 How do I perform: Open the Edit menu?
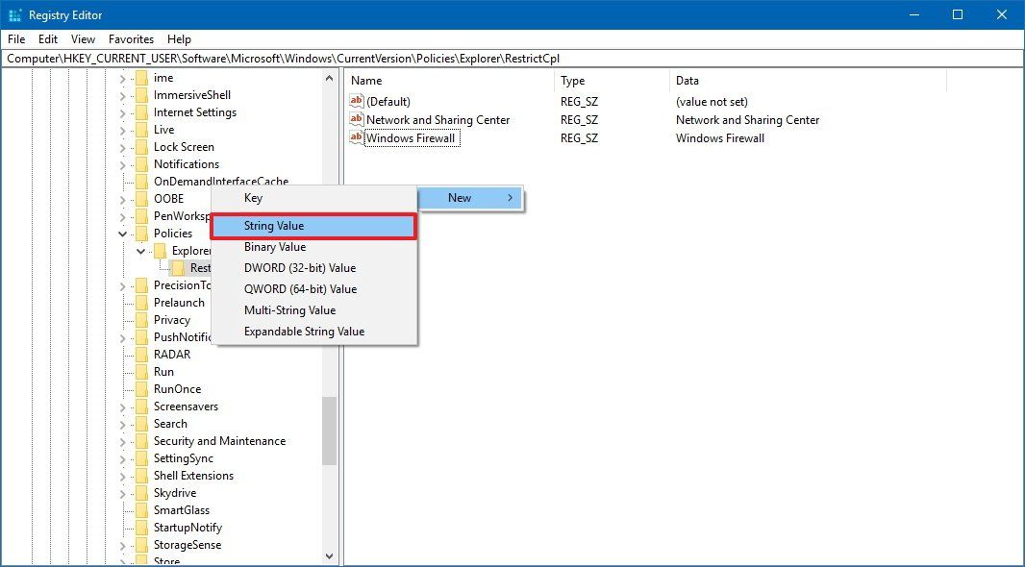[x=47, y=39]
